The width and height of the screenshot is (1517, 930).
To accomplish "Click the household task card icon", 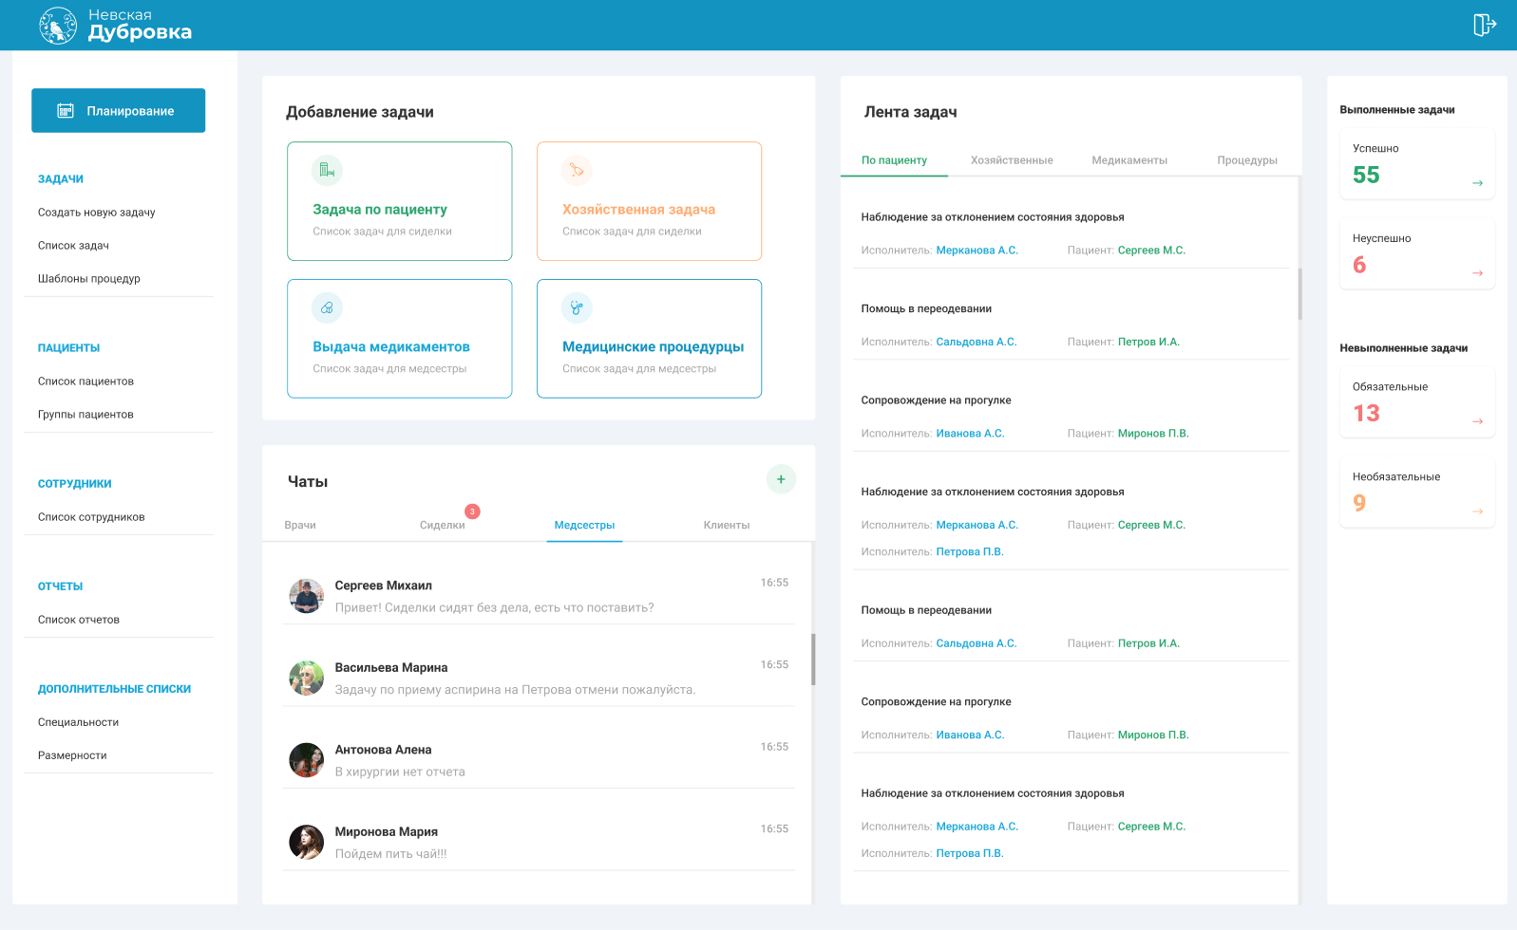I will [x=577, y=171].
